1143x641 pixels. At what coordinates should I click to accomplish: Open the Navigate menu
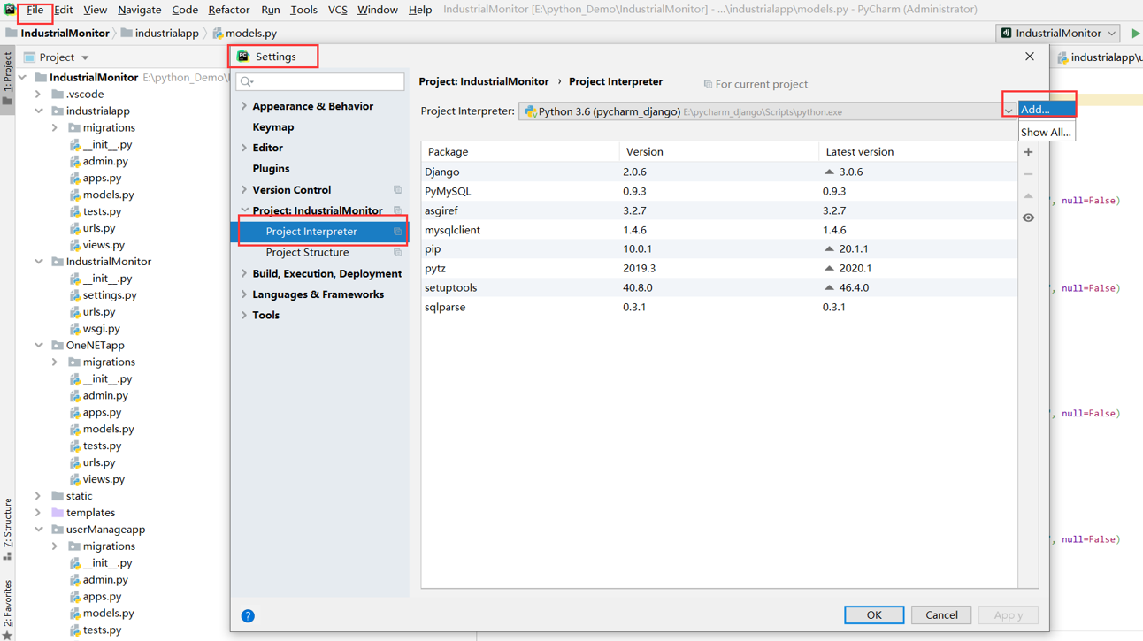pyautogui.click(x=139, y=10)
